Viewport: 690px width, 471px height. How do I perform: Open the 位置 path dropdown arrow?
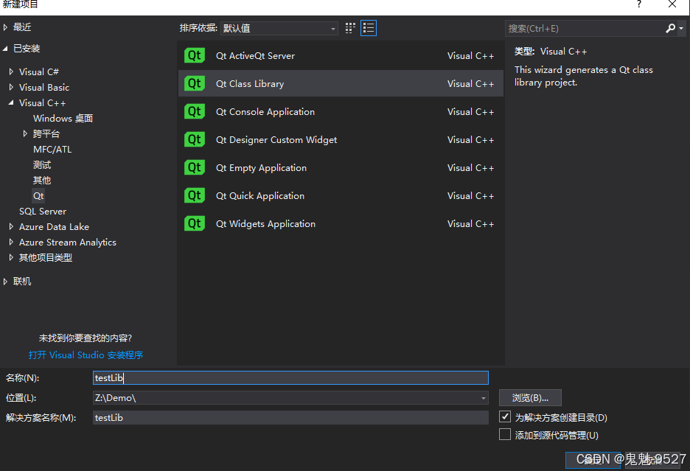pyautogui.click(x=483, y=398)
